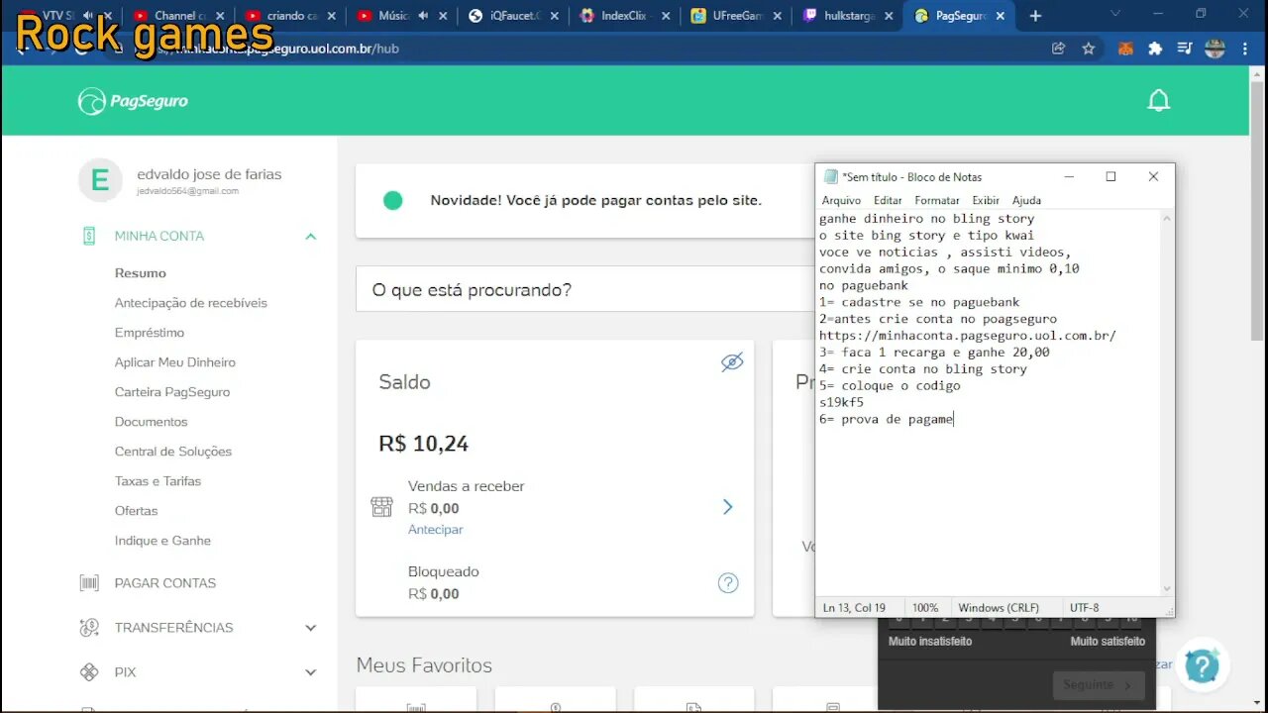Click the Muito satisfeito survey label
Image resolution: width=1268 pixels, height=713 pixels.
[1108, 642]
